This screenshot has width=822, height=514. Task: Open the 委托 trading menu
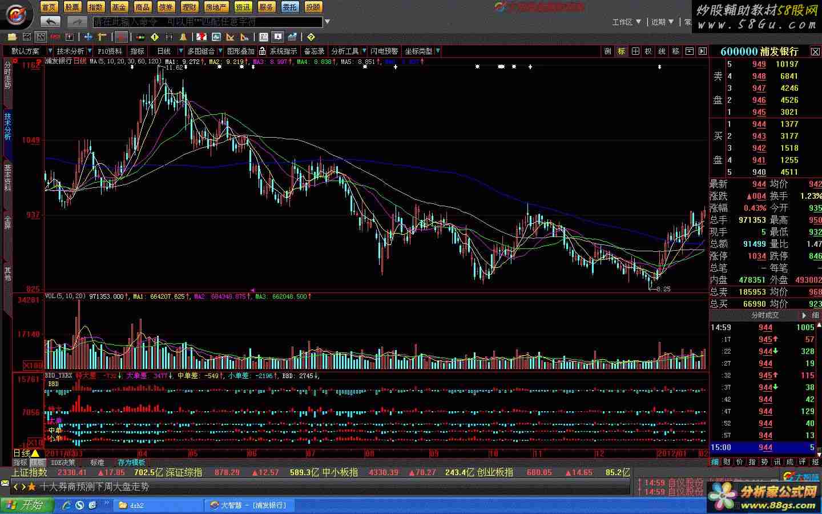click(x=289, y=7)
